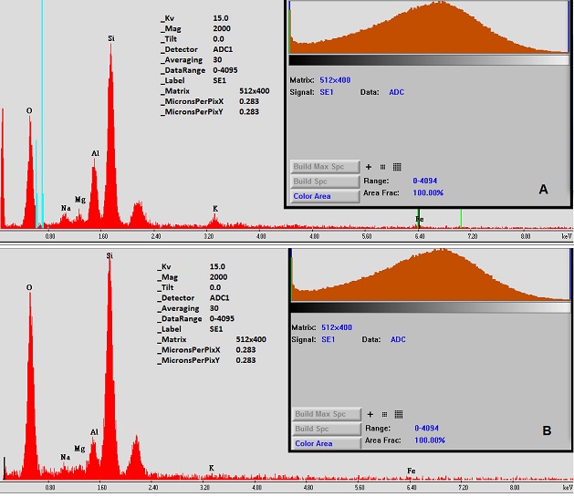
Task: Select the small grid icon in panel A
Action: (x=382, y=167)
